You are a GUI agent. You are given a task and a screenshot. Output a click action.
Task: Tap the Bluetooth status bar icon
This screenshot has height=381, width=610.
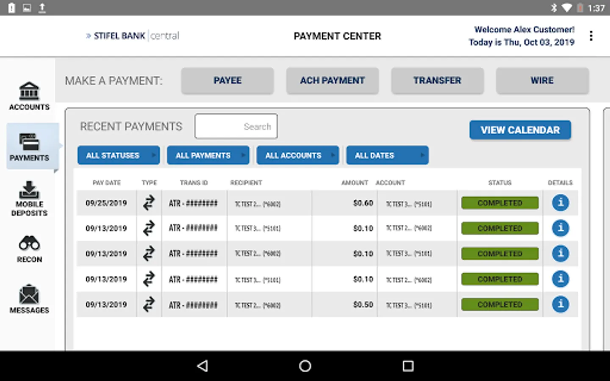[554, 8]
